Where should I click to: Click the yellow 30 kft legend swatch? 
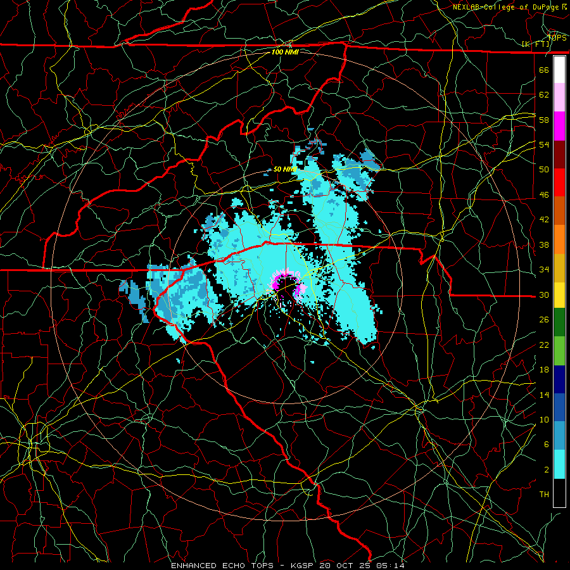tap(559, 295)
